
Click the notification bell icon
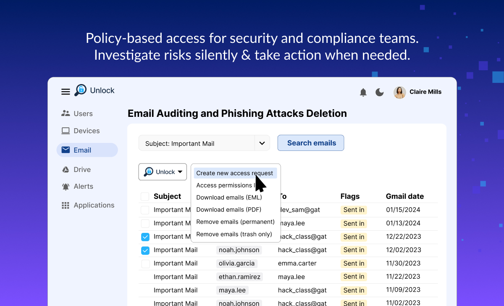(363, 92)
